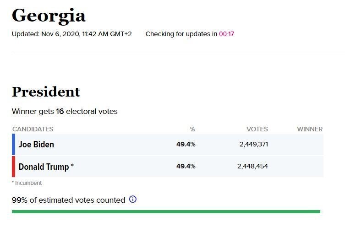Select the Donald Trump candidate row
The width and height of the screenshot is (345, 243).
pyautogui.click(x=168, y=167)
